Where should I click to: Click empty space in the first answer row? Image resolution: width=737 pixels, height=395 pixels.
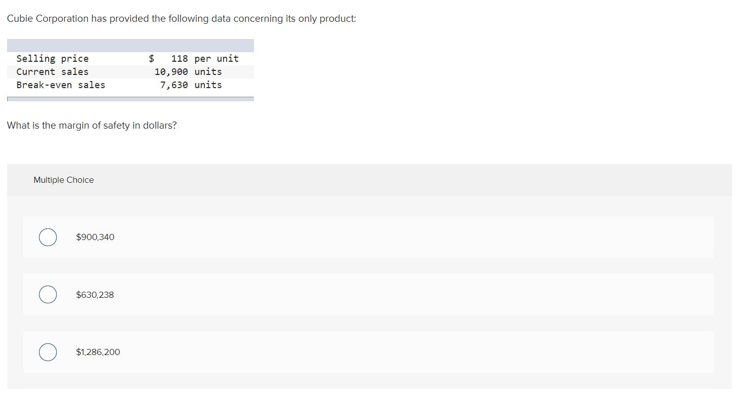[x=406, y=237]
